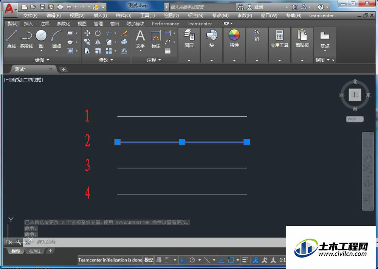Click the Scale tool icon
Image resolution: width=378 pixels, height=269 pixels.
tap(98, 51)
